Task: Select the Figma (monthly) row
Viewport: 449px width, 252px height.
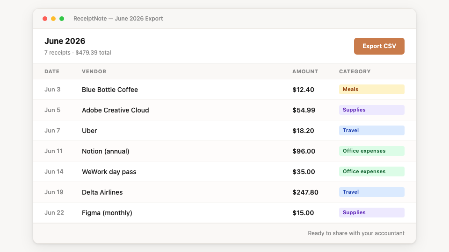Action: coord(224,213)
